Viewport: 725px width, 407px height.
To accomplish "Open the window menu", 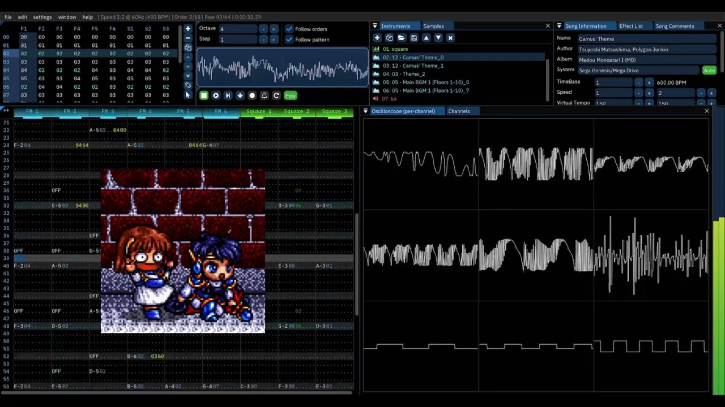I will [67, 17].
